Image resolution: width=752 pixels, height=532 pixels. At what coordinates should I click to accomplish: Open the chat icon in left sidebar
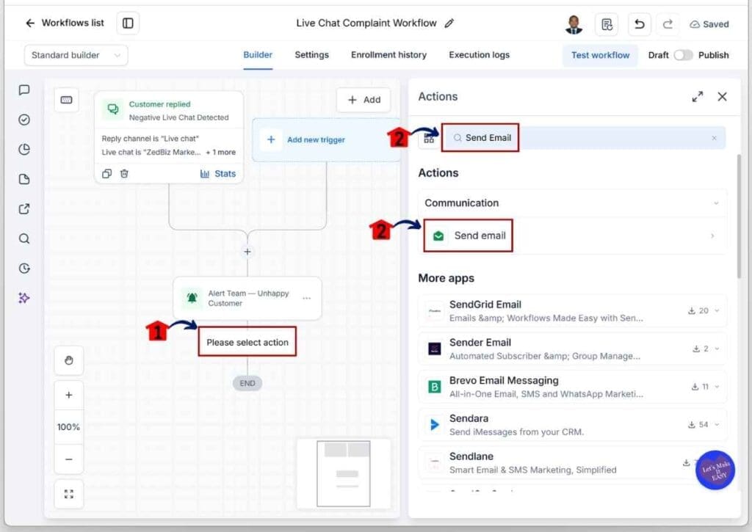point(24,90)
